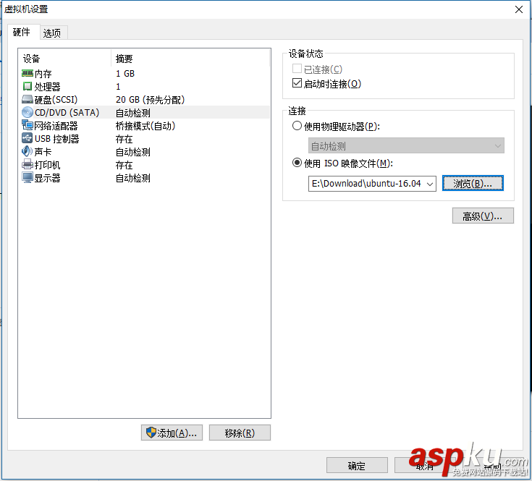Close the 虚拟机设置 dialog

pos(519,9)
